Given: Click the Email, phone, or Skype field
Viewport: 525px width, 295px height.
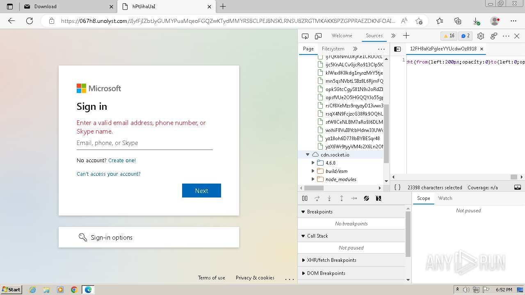Looking at the screenshot, I should click(x=145, y=143).
